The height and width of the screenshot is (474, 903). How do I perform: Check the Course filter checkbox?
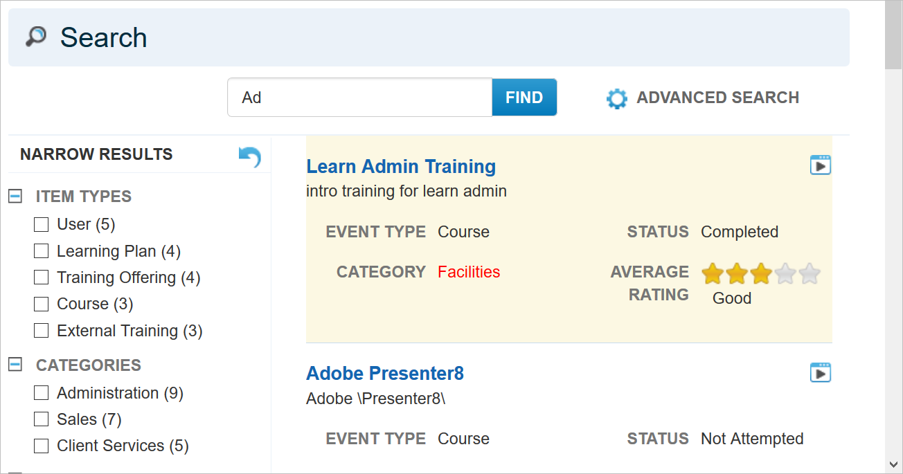click(41, 304)
